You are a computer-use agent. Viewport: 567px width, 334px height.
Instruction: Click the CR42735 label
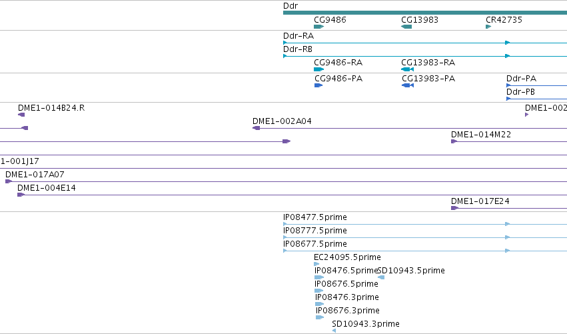tap(504, 19)
